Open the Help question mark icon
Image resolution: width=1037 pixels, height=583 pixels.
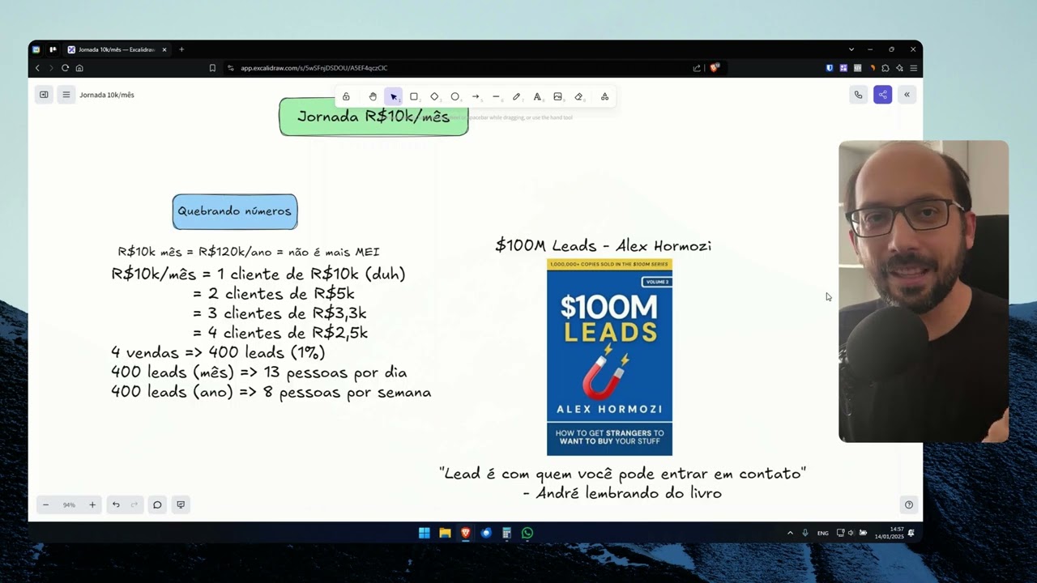coord(908,504)
